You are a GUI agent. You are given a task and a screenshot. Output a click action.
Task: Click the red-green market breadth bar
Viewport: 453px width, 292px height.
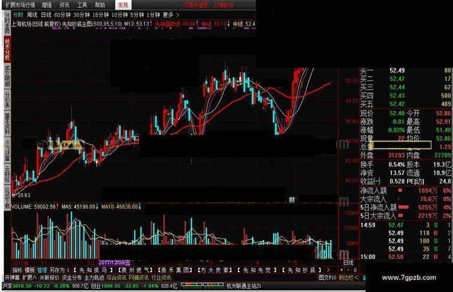coord(203,285)
